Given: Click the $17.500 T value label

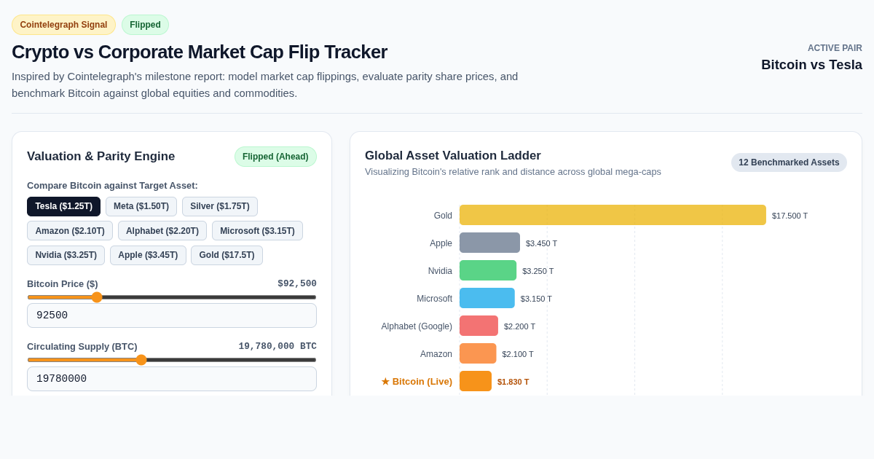Looking at the screenshot, I should 790,216.
